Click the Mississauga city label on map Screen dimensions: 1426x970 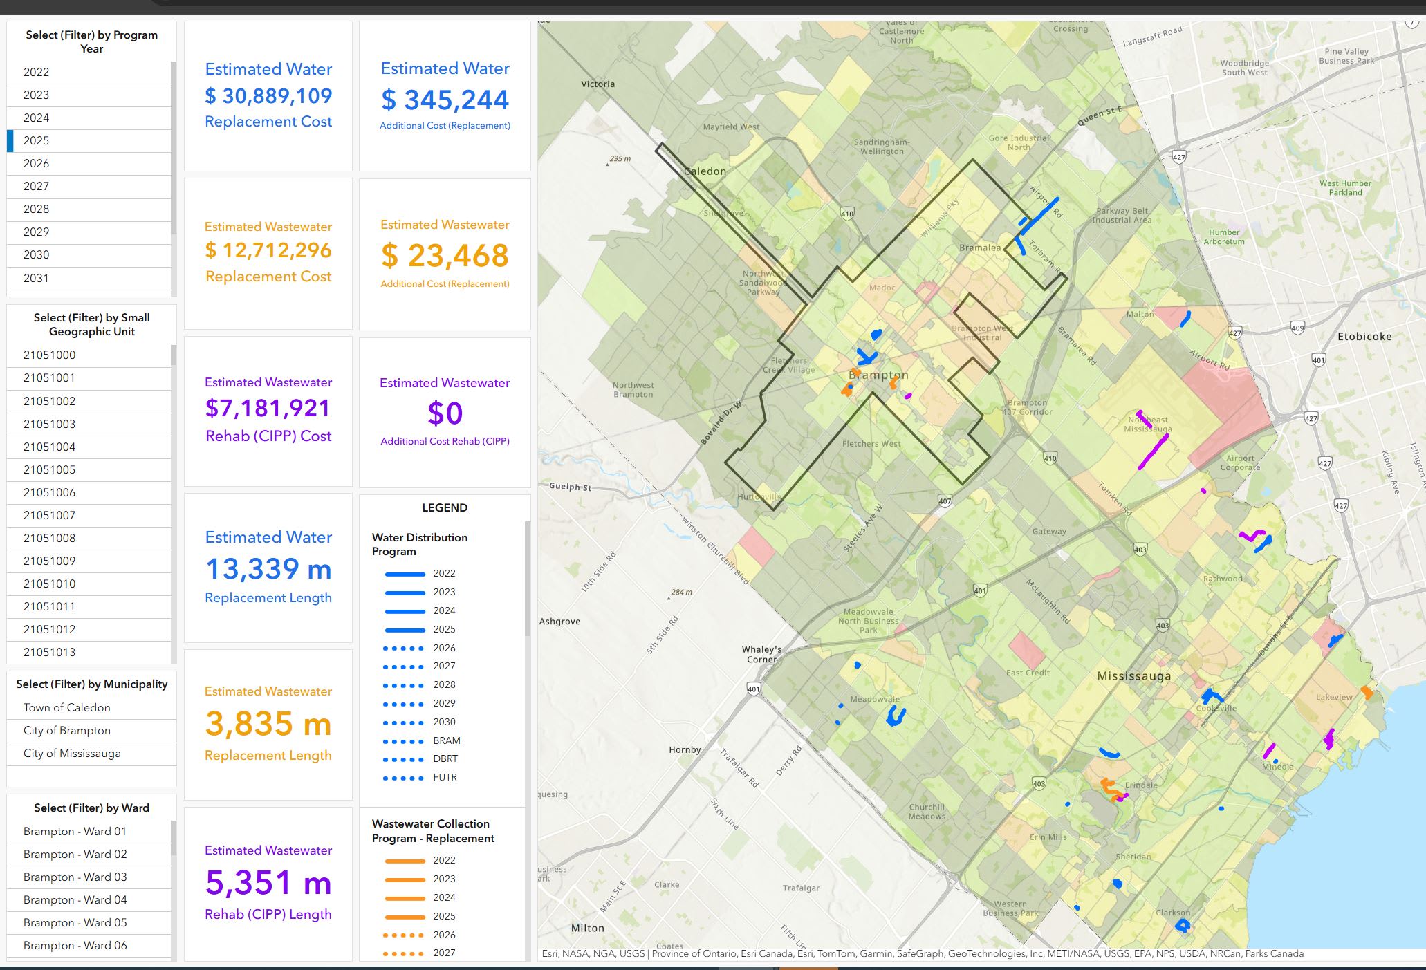1134,676
